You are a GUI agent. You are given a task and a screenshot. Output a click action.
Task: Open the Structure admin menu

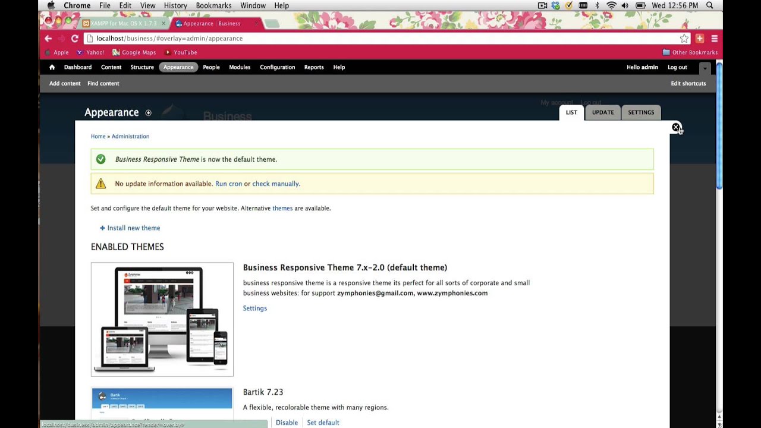(142, 67)
